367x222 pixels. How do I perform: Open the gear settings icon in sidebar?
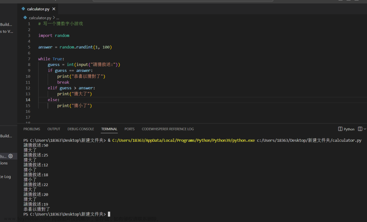coord(11,156)
